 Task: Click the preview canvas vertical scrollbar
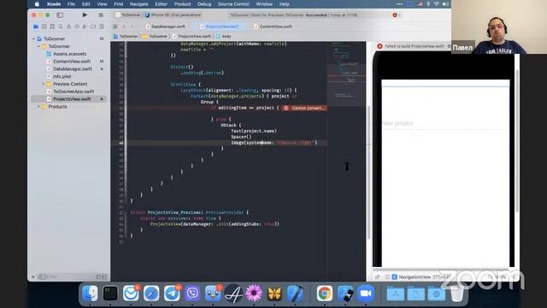(x=517, y=139)
